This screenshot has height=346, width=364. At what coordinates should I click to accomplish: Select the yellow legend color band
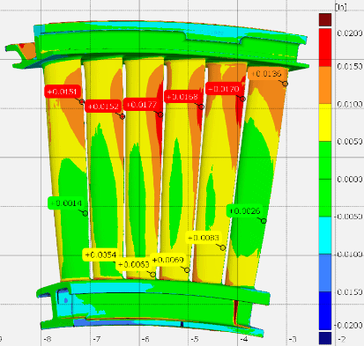325,122
